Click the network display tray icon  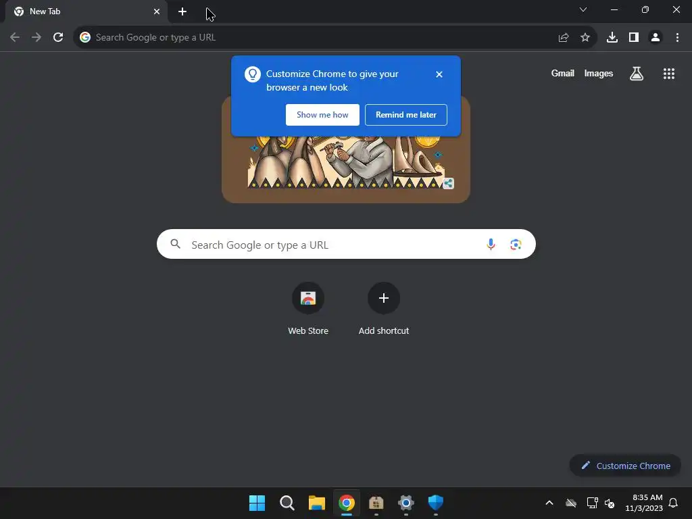pyautogui.click(x=592, y=503)
